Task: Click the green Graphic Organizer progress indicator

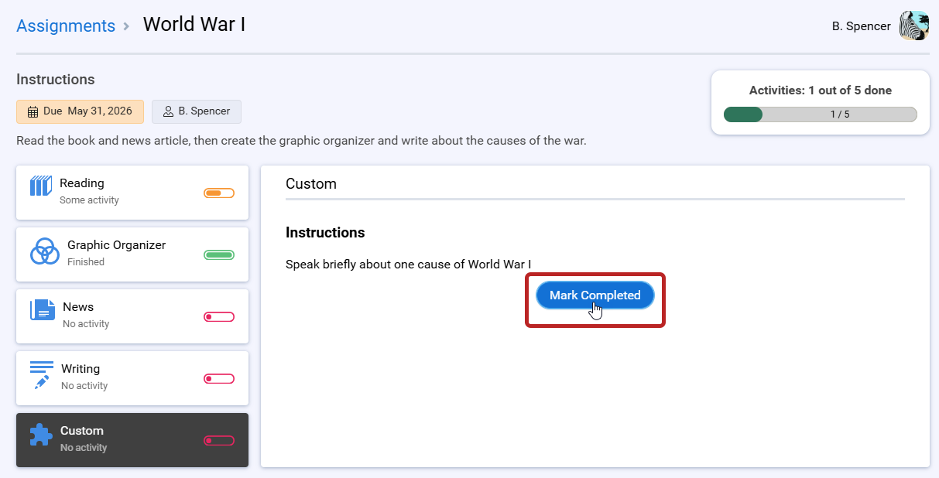Action: click(219, 255)
